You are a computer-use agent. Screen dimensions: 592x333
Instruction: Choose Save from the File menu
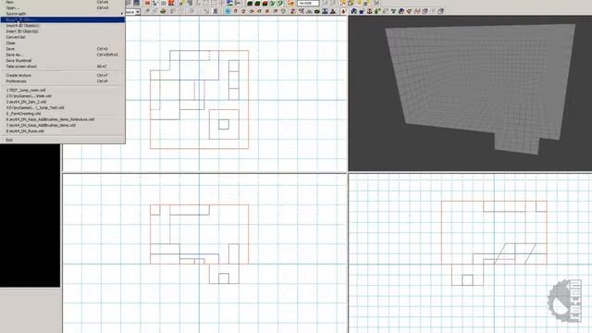click(62, 49)
